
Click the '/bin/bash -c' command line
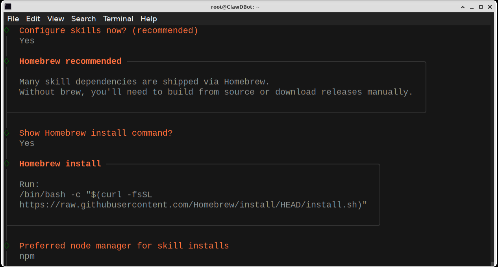tap(86, 194)
